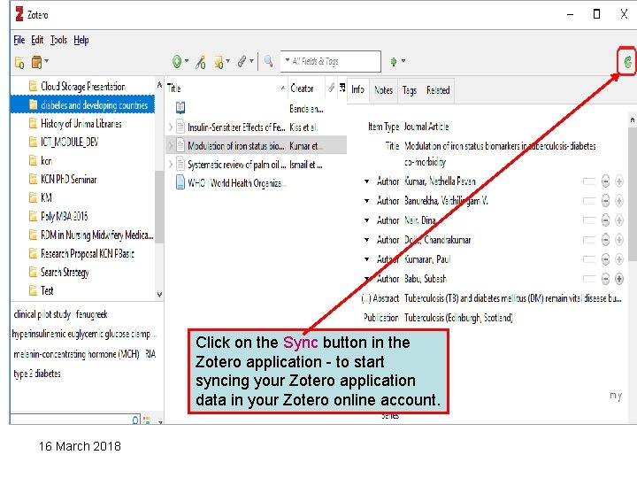Screen dimensions: 637x478
Task: Remove author Nair, Dina with minus button
Action: pos(605,220)
